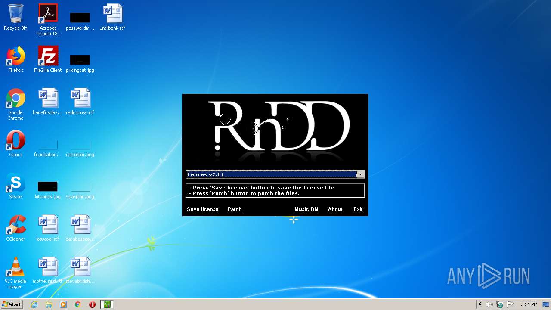The width and height of the screenshot is (551, 310).
Task: Open the Recycle Bin desktop icon
Action: [x=15, y=18]
